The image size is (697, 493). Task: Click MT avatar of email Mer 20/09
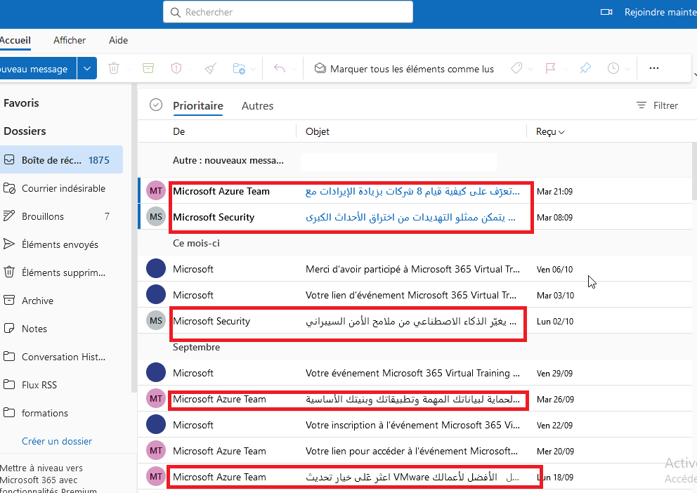click(155, 450)
